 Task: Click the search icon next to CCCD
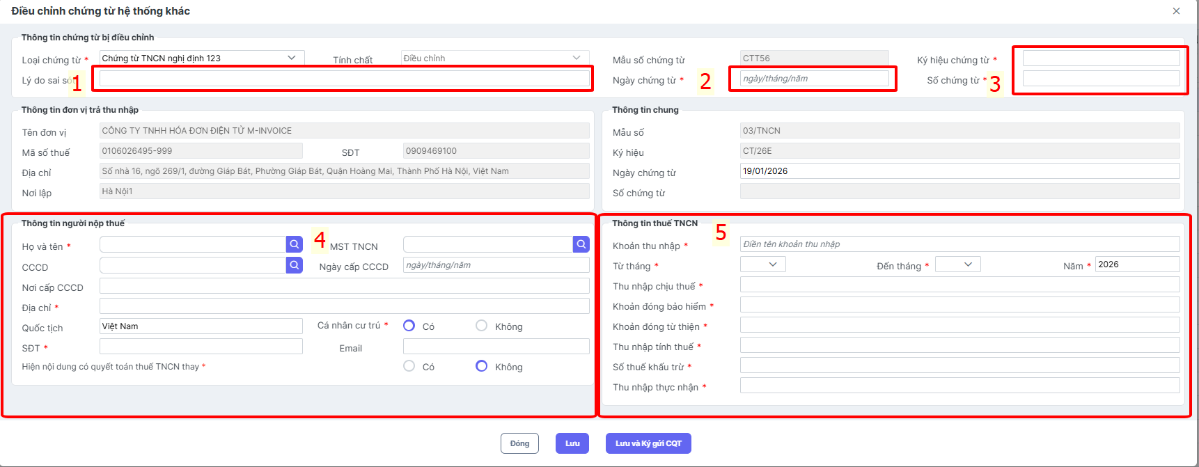coord(295,265)
